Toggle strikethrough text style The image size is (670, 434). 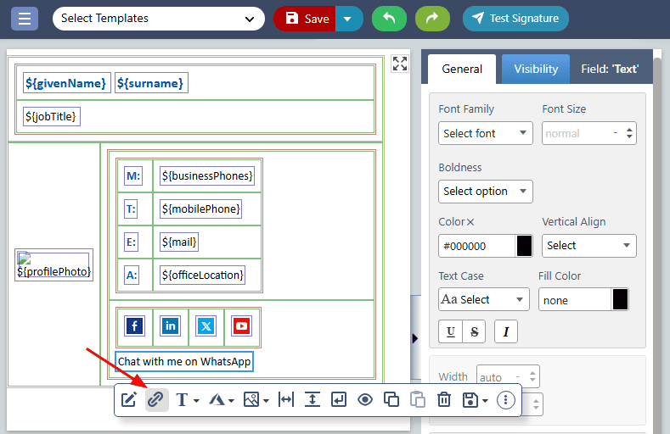(x=473, y=331)
